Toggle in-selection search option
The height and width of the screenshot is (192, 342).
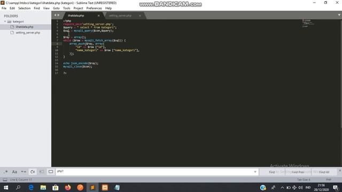(42, 172)
